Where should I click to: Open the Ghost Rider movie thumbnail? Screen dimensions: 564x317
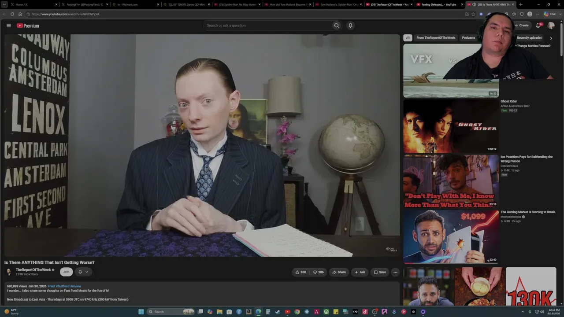pos(451,126)
